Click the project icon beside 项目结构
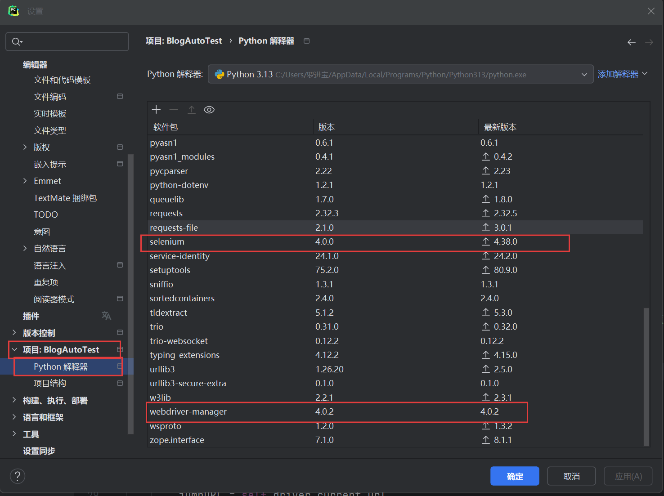 tap(120, 383)
